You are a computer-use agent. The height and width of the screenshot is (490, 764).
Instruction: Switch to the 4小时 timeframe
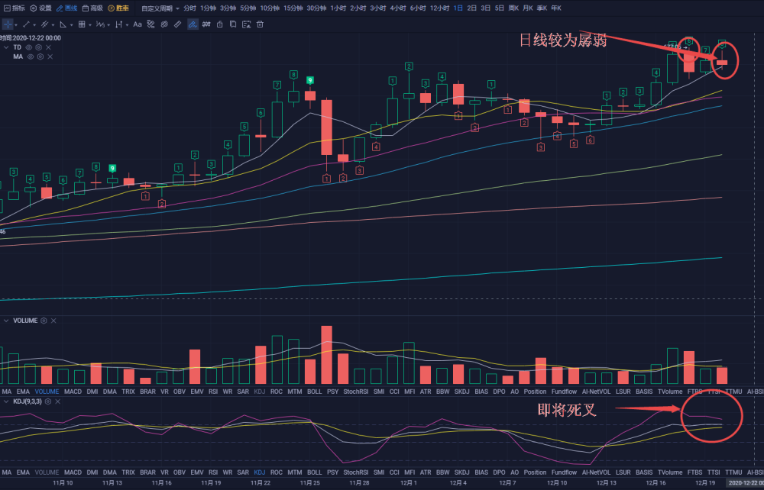tap(397, 8)
